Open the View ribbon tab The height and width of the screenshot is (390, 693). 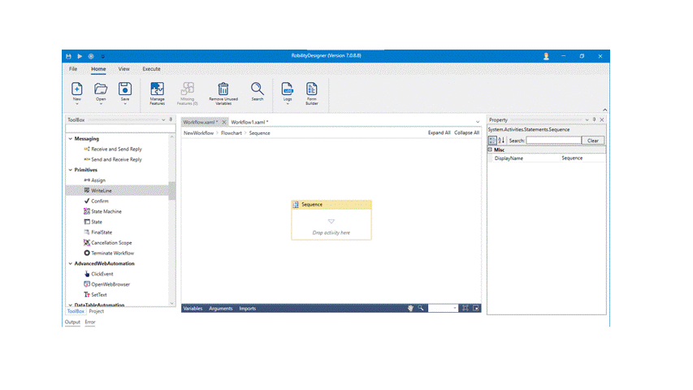pos(123,69)
